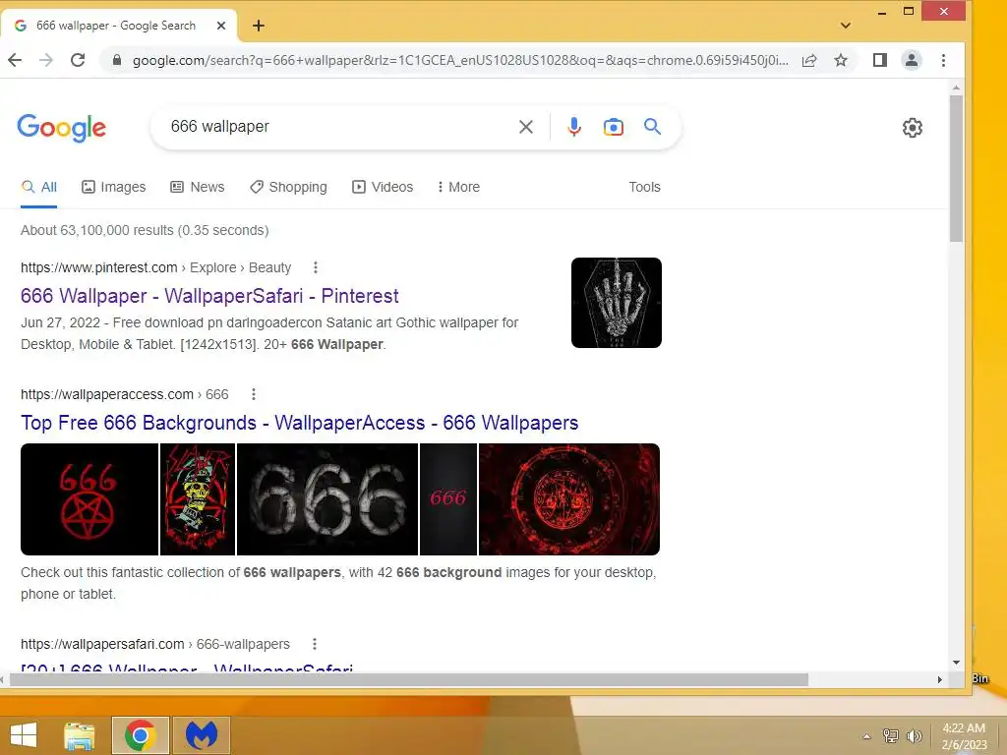Click the Google logo

62,128
